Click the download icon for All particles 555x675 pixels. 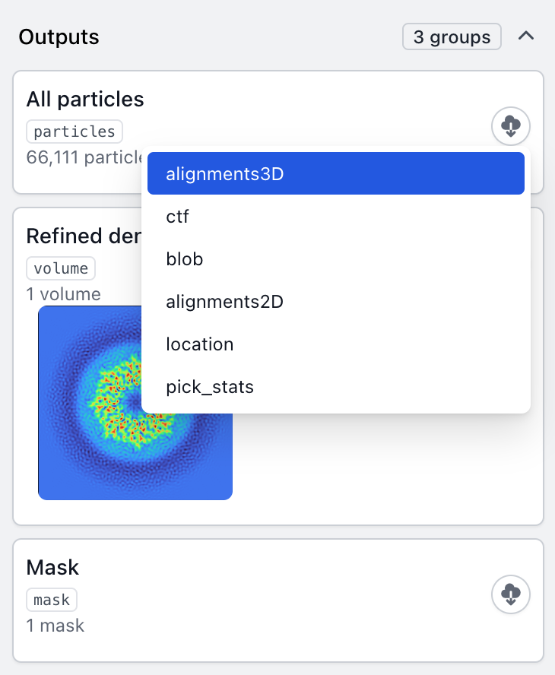tap(511, 125)
